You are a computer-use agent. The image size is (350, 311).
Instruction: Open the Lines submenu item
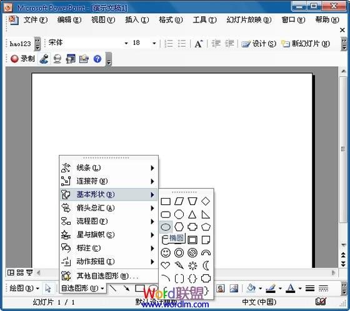tap(109, 168)
